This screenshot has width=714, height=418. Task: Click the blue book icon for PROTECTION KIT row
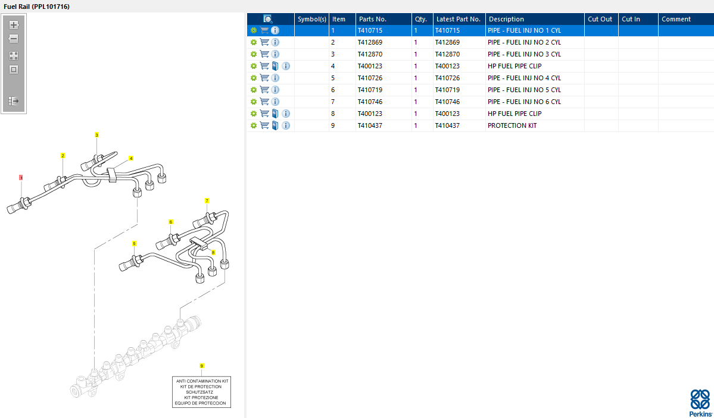(x=275, y=125)
